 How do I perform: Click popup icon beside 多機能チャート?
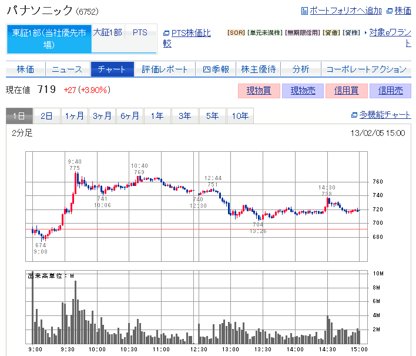354,115
